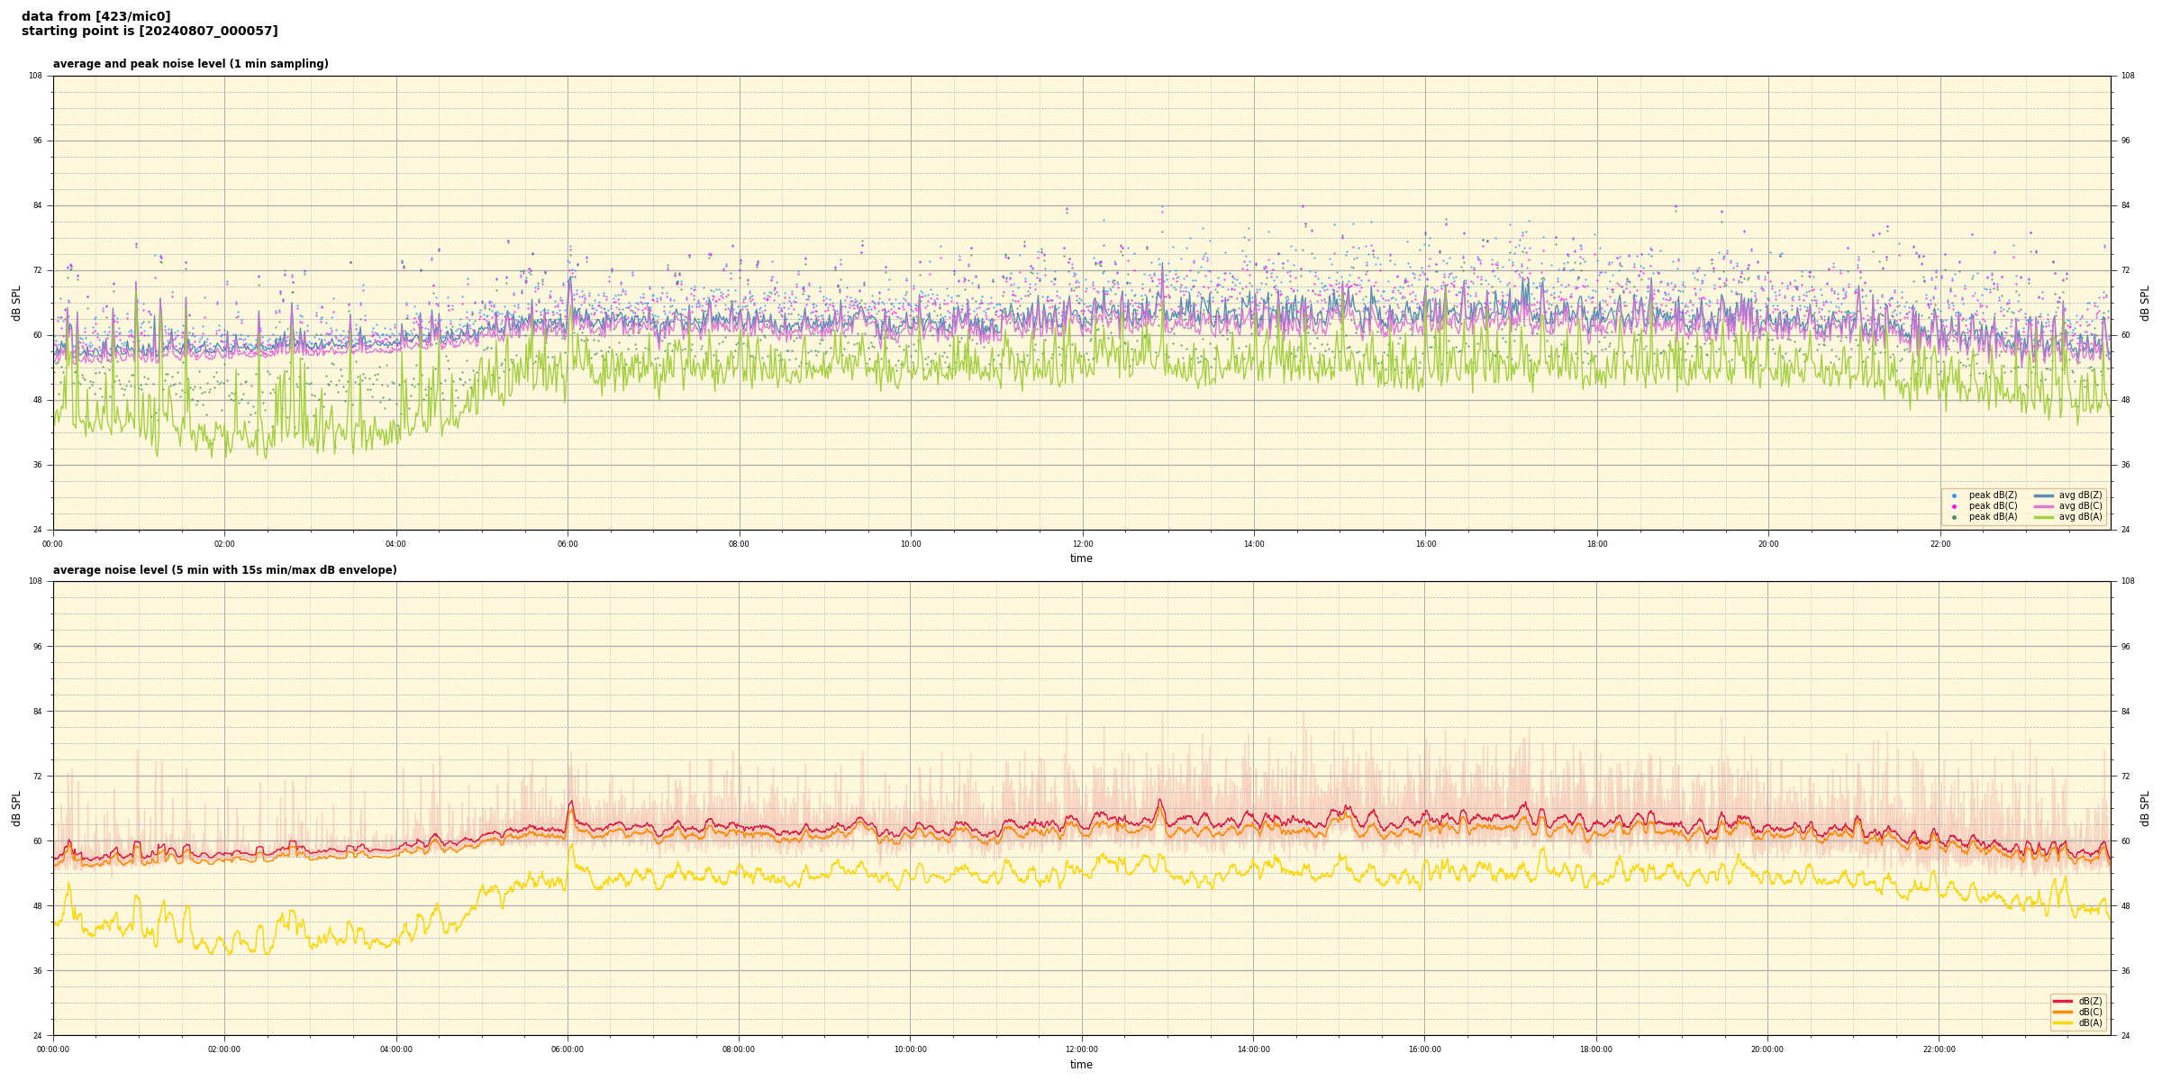
Task: Click the top chart title about 1 min sampling
Action: (x=190, y=64)
